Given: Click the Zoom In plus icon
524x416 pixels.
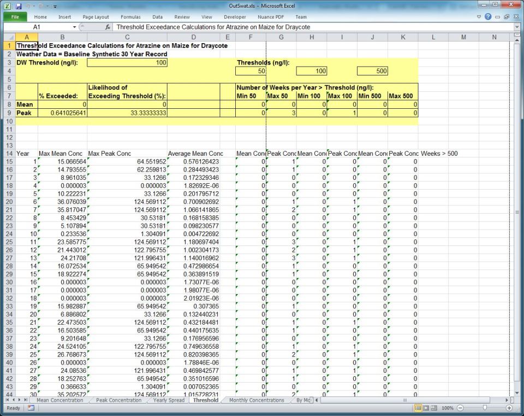Looking at the screenshot, I should tap(510, 408).
